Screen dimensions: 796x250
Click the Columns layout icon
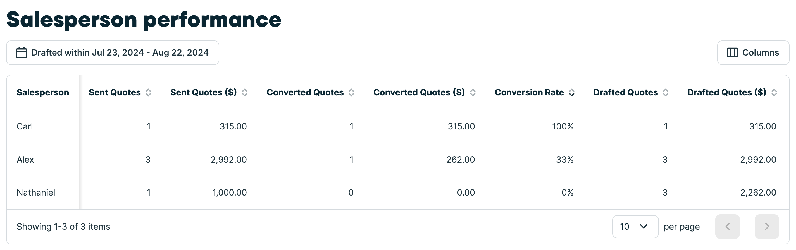[732, 53]
